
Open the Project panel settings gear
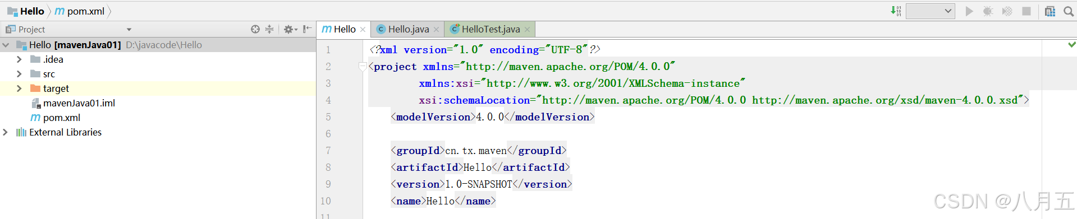pyautogui.click(x=290, y=29)
